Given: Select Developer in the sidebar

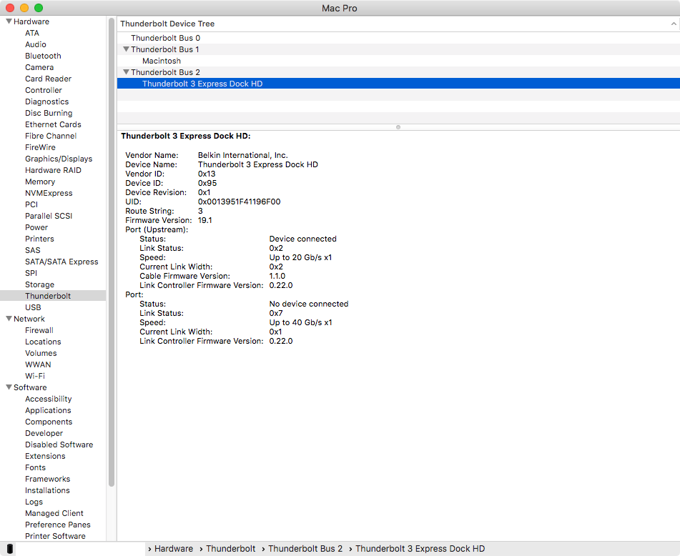Looking at the screenshot, I should (x=44, y=433).
